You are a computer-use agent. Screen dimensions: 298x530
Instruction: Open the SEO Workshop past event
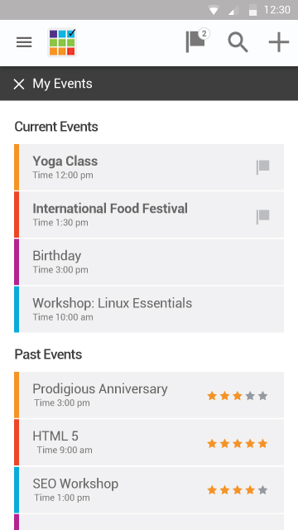coord(149,490)
